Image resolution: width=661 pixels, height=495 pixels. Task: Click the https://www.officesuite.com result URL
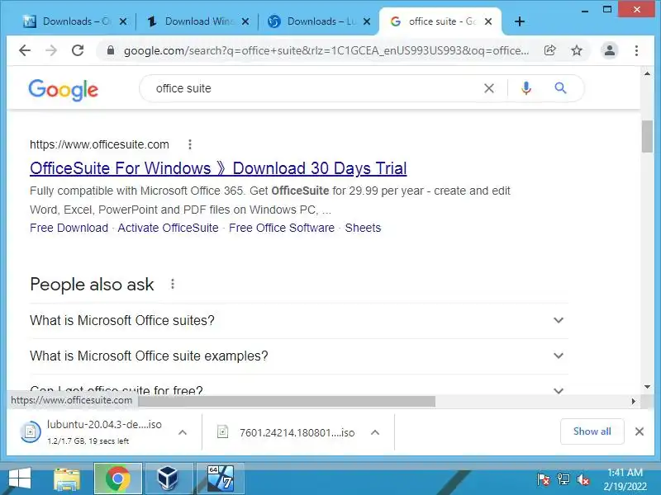(99, 144)
